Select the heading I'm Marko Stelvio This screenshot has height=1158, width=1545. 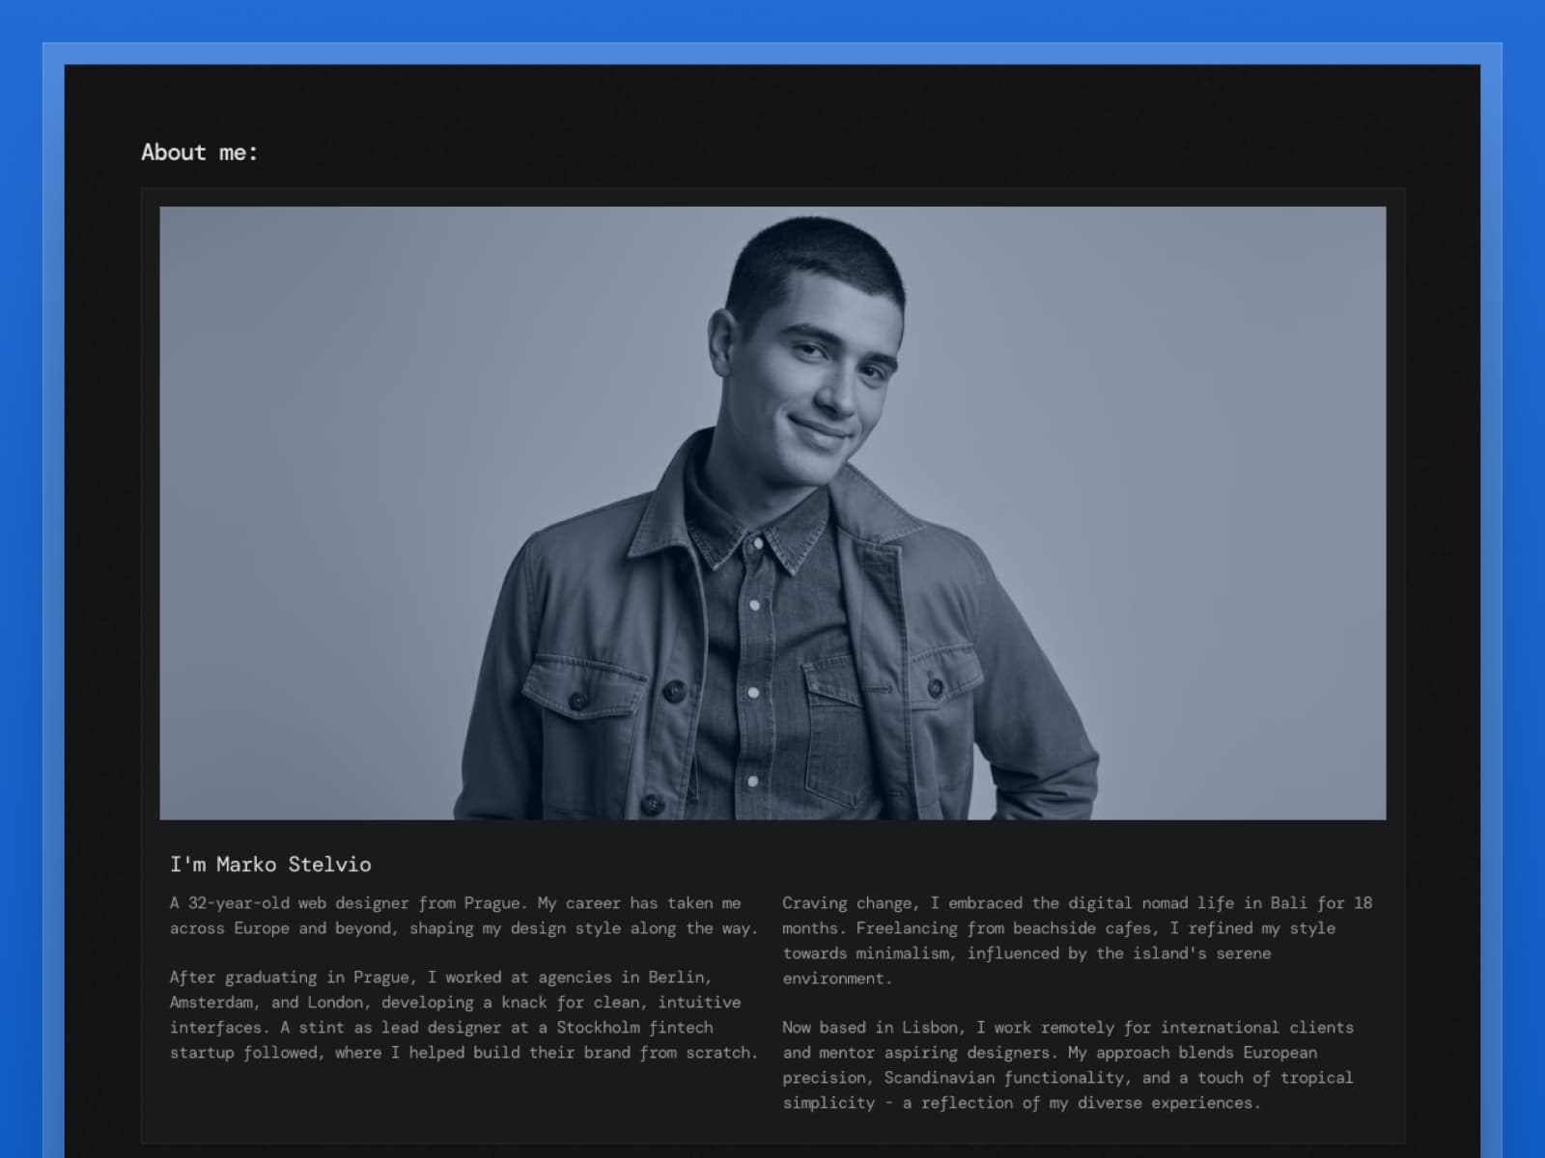pyautogui.click(x=271, y=865)
